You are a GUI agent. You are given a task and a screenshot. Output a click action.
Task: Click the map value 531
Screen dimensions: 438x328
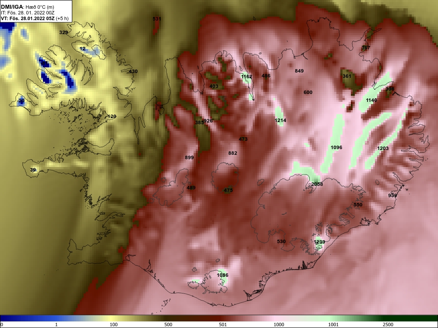tap(157, 19)
